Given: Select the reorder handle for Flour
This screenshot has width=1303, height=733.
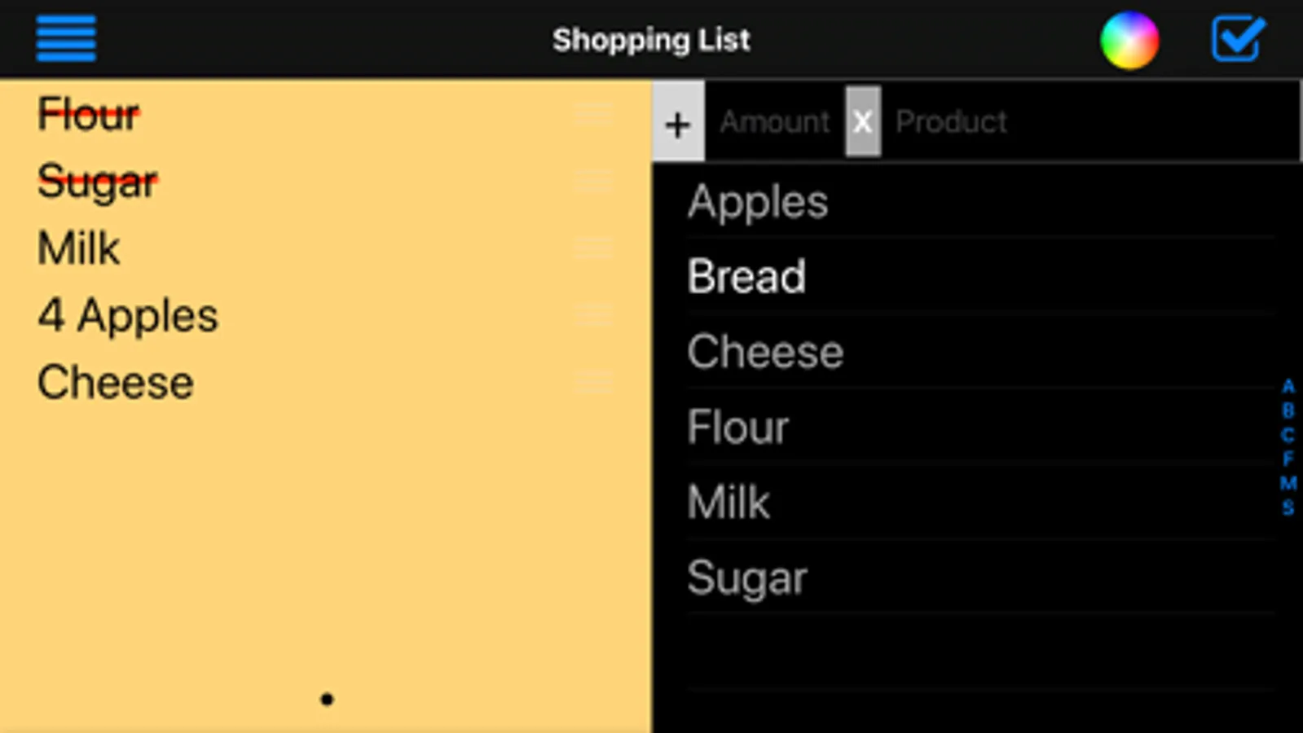Looking at the screenshot, I should (x=593, y=114).
